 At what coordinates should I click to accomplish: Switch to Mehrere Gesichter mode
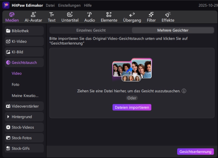(x=173, y=30)
